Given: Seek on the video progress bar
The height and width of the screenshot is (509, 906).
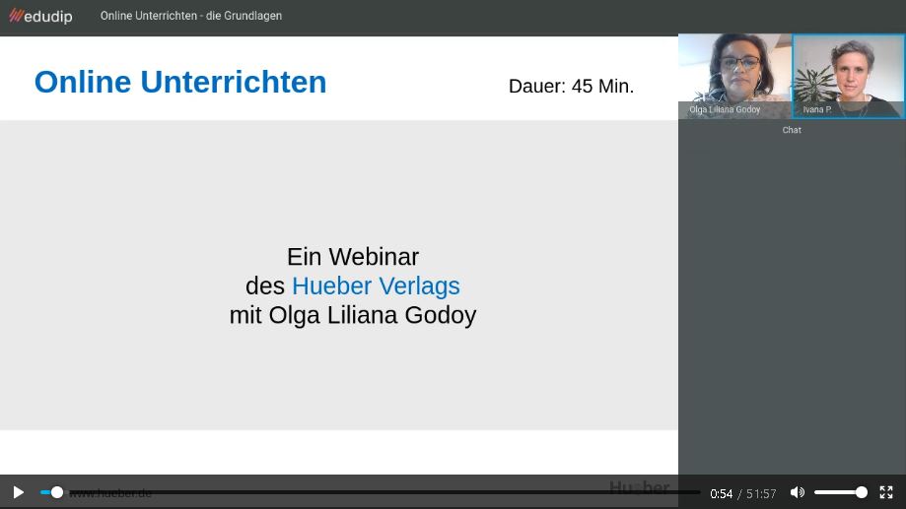Looking at the screenshot, I should (370, 492).
